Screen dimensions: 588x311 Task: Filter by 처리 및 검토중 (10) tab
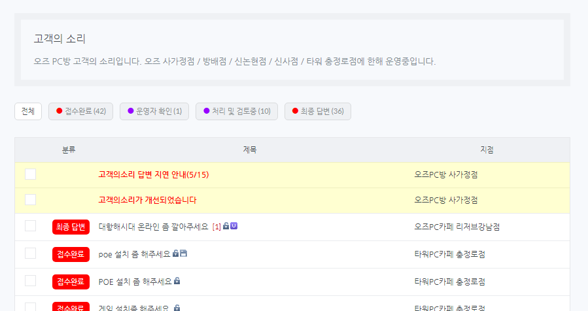(237, 111)
